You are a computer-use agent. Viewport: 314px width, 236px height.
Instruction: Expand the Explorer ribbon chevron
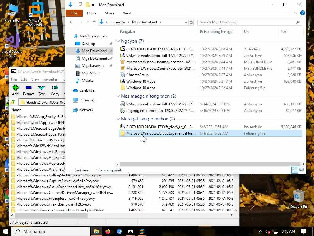pyautogui.click(x=296, y=13)
